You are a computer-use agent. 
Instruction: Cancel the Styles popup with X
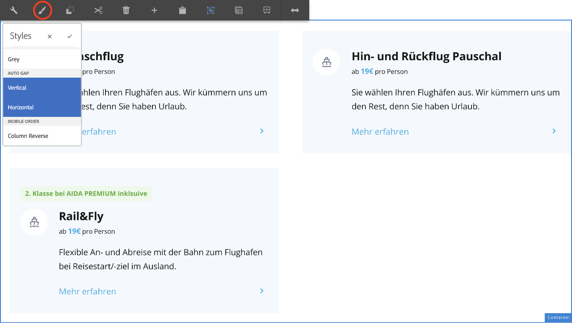(50, 37)
